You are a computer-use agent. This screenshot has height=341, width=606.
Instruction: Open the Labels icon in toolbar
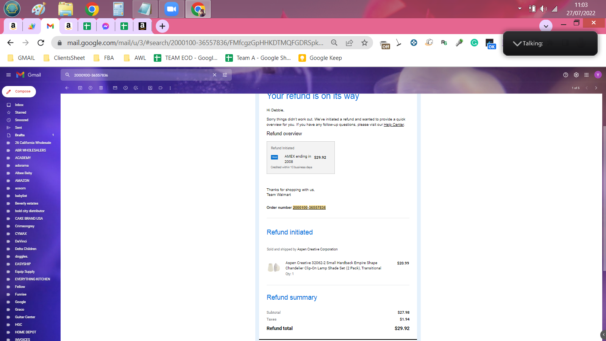[x=161, y=88]
